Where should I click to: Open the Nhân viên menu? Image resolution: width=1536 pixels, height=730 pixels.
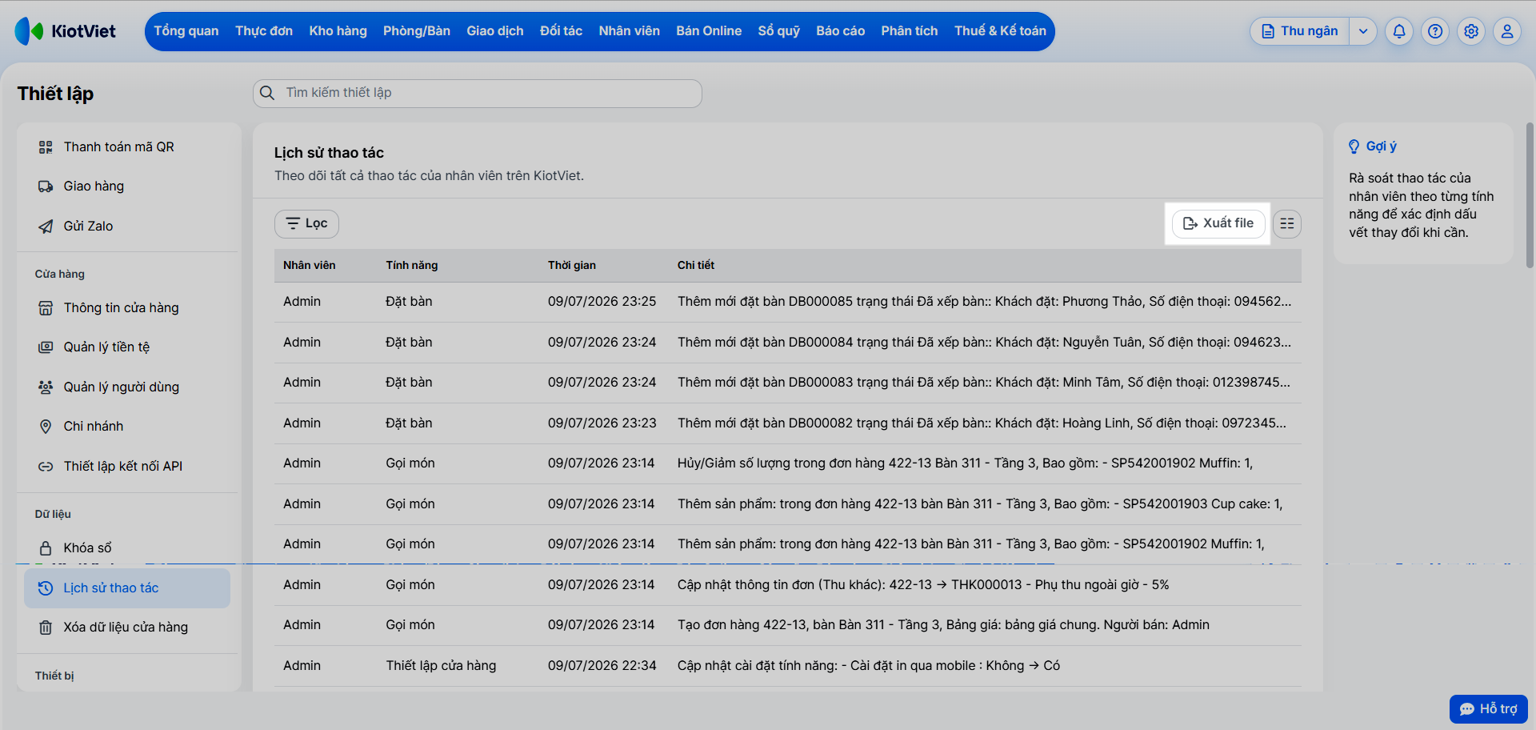[630, 31]
